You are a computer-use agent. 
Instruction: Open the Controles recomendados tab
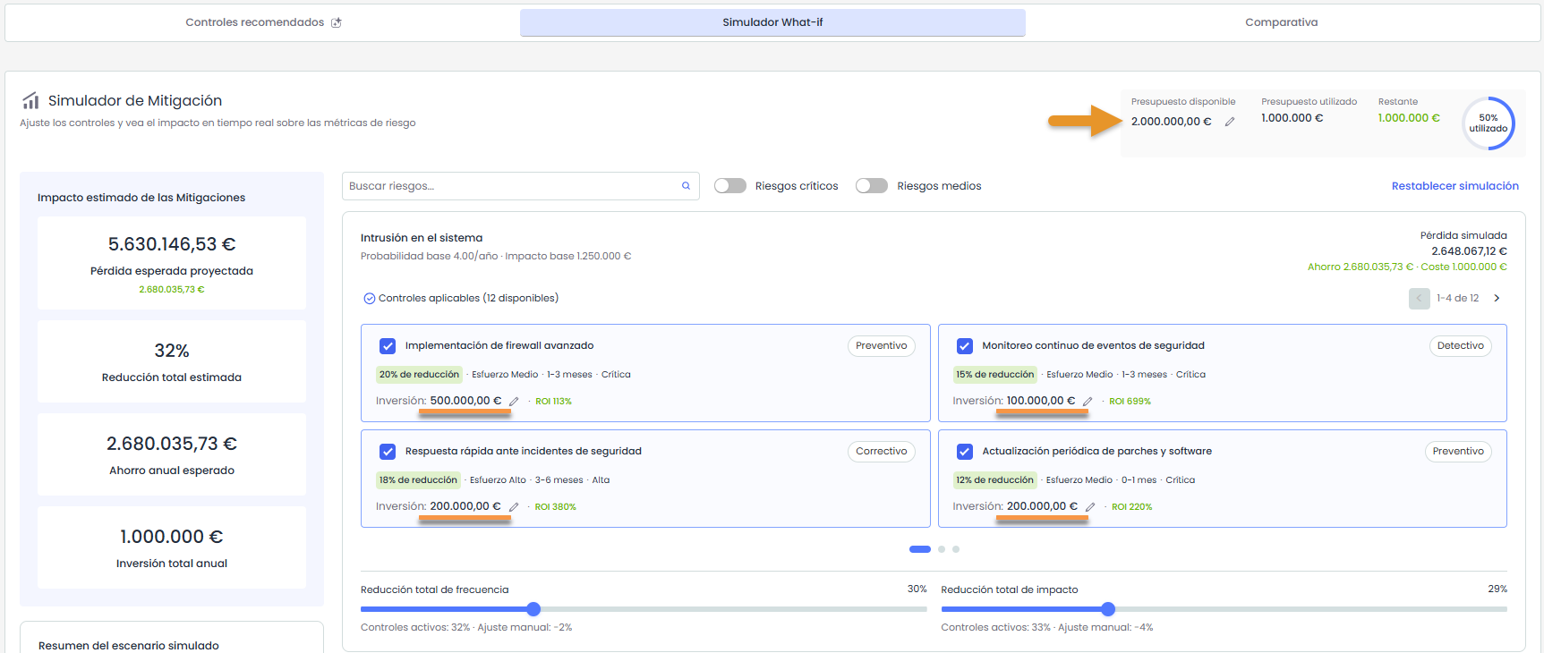[263, 22]
